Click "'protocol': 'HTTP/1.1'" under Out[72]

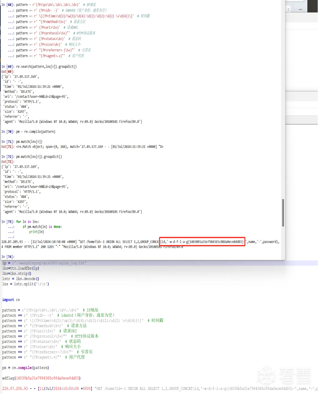[22, 192]
